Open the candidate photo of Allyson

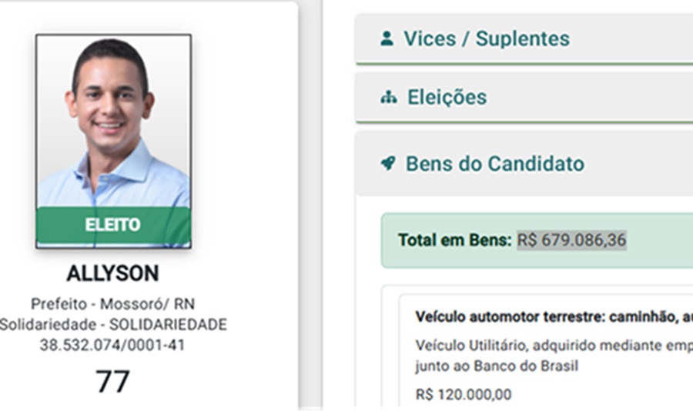pyautogui.click(x=113, y=123)
